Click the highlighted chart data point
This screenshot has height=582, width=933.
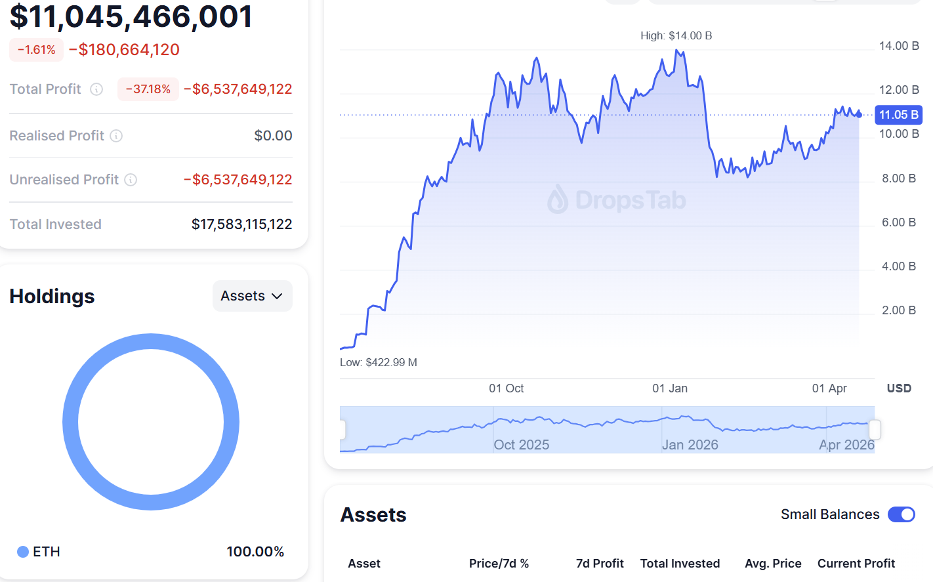(x=858, y=115)
